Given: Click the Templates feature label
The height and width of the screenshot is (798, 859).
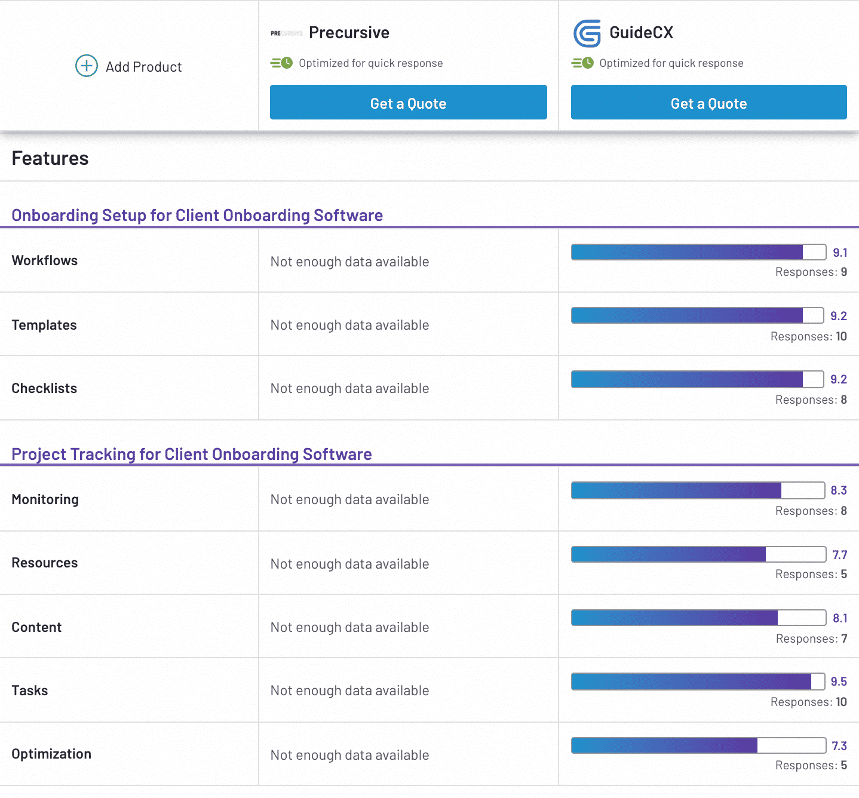Looking at the screenshot, I should tap(44, 325).
